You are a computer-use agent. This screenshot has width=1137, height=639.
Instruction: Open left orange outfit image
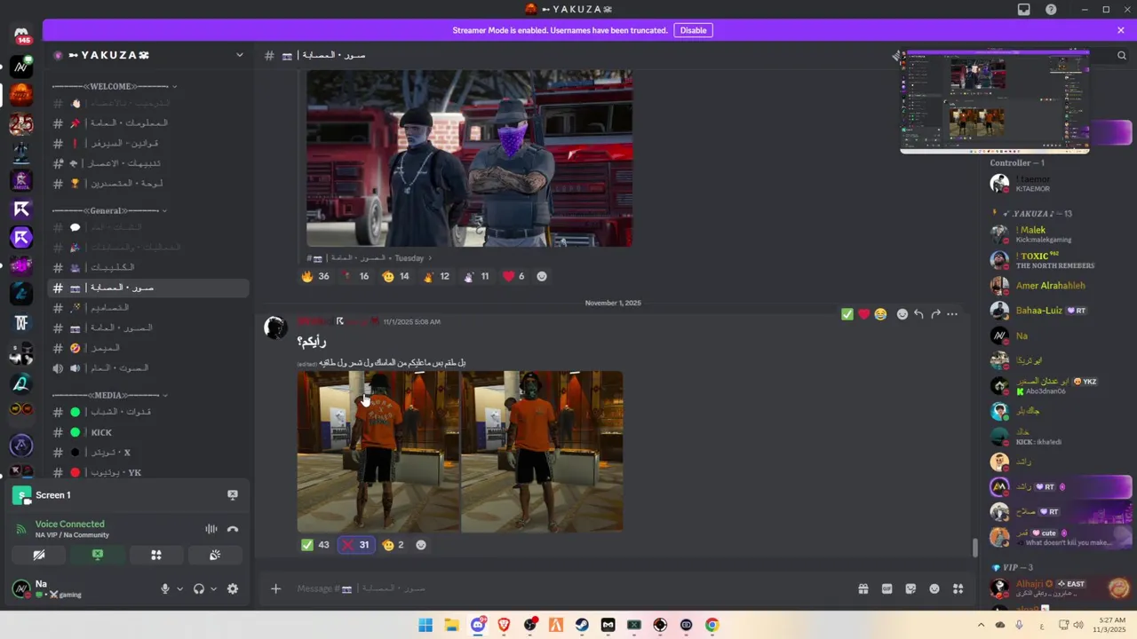[378, 452]
